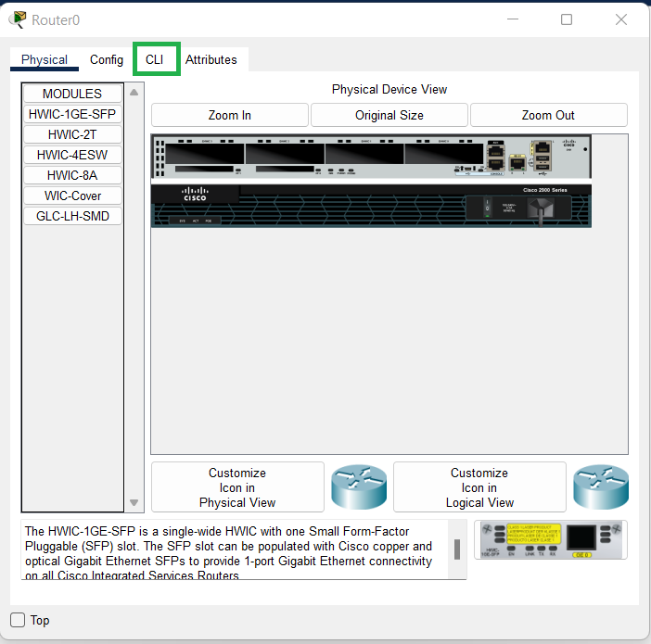The image size is (651, 644).
Task: Click the third empty EHWIC slot on router
Action: pos(364,154)
